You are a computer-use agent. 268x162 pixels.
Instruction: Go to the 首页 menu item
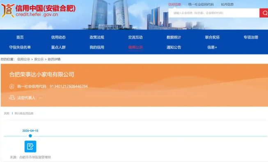click(x=20, y=37)
